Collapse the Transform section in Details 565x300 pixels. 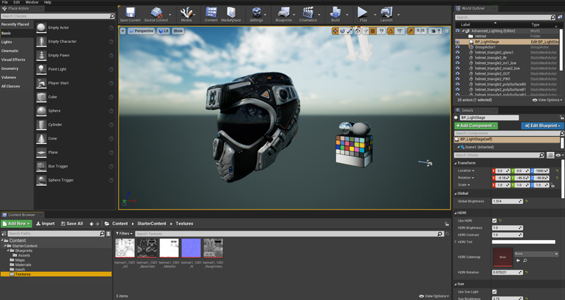pos(468,163)
